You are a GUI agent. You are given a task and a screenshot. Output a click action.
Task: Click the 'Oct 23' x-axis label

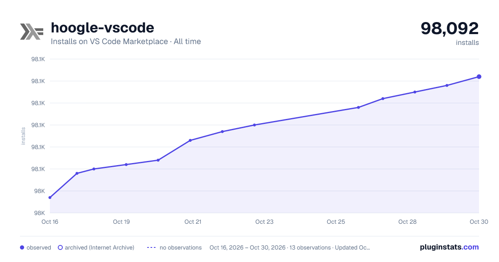click(x=264, y=222)
